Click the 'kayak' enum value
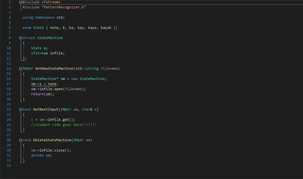 (x=106, y=28)
